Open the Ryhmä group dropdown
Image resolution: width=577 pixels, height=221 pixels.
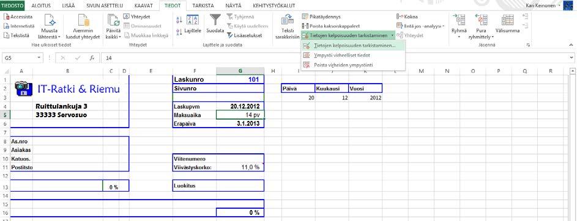click(x=459, y=37)
